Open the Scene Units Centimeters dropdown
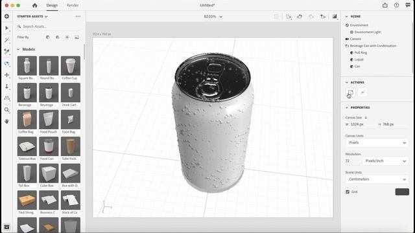The height and width of the screenshot is (233, 415). [377, 179]
